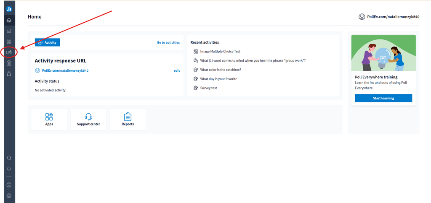Follow the Go to activities link
The width and height of the screenshot is (431, 203).
[168, 42]
